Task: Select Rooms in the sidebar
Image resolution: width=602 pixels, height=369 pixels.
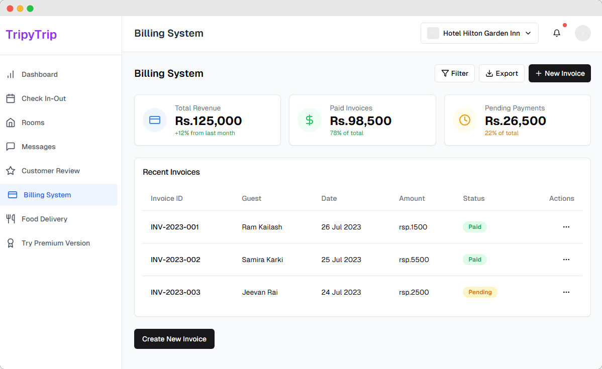Action: tap(33, 122)
